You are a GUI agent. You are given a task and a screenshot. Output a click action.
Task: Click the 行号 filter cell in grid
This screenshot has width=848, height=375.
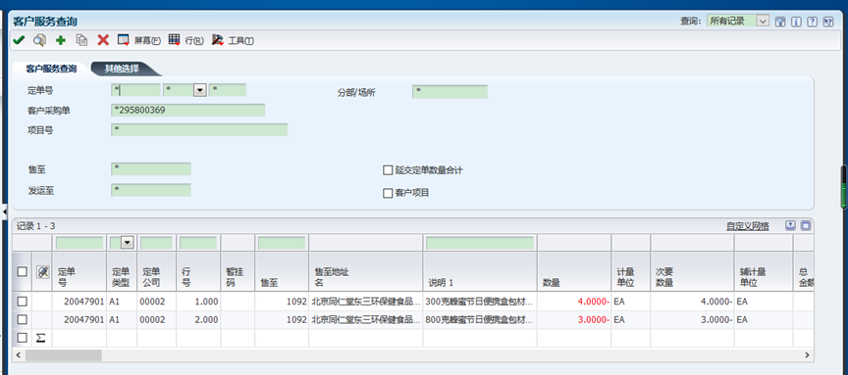pos(198,244)
